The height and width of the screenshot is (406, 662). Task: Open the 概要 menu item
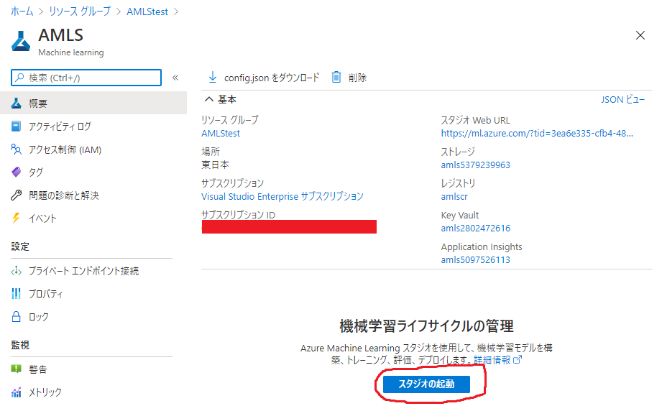point(93,103)
